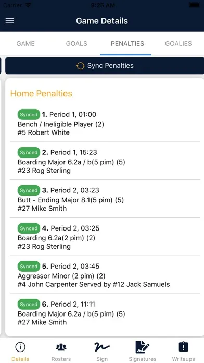
Task: Tap the Synced badge on penalty 3
Action: pos(29,190)
